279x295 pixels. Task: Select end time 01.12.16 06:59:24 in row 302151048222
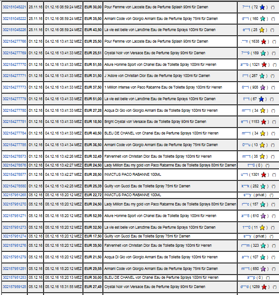[x=63, y=19]
